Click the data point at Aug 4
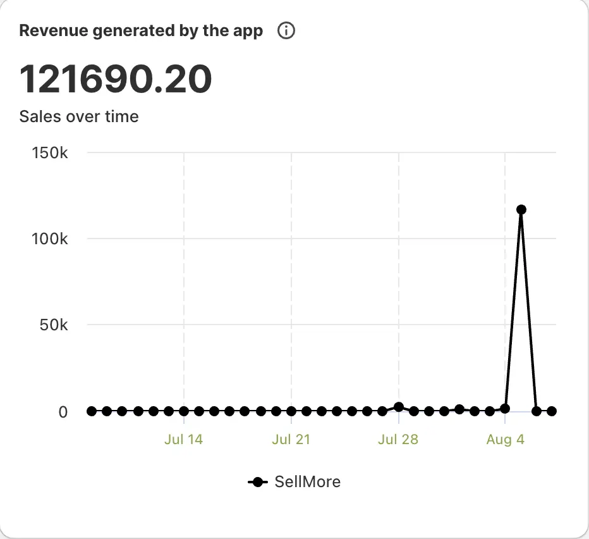The width and height of the screenshot is (589, 539). pos(505,409)
